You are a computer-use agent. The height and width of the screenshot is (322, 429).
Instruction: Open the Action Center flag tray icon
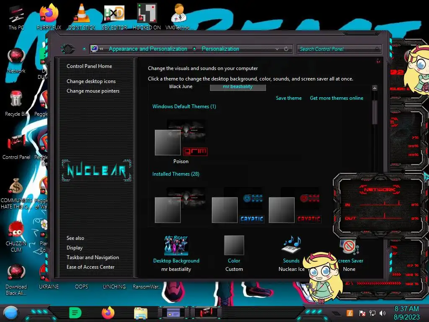point(362,313)
